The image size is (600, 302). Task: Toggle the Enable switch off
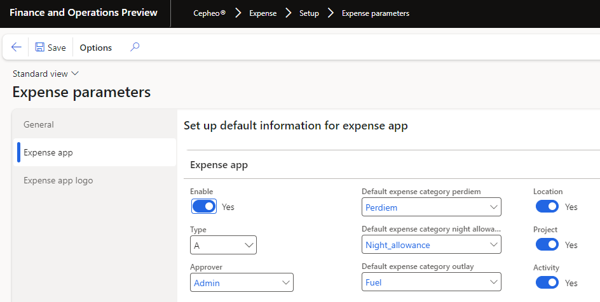(x=204, y=207)
